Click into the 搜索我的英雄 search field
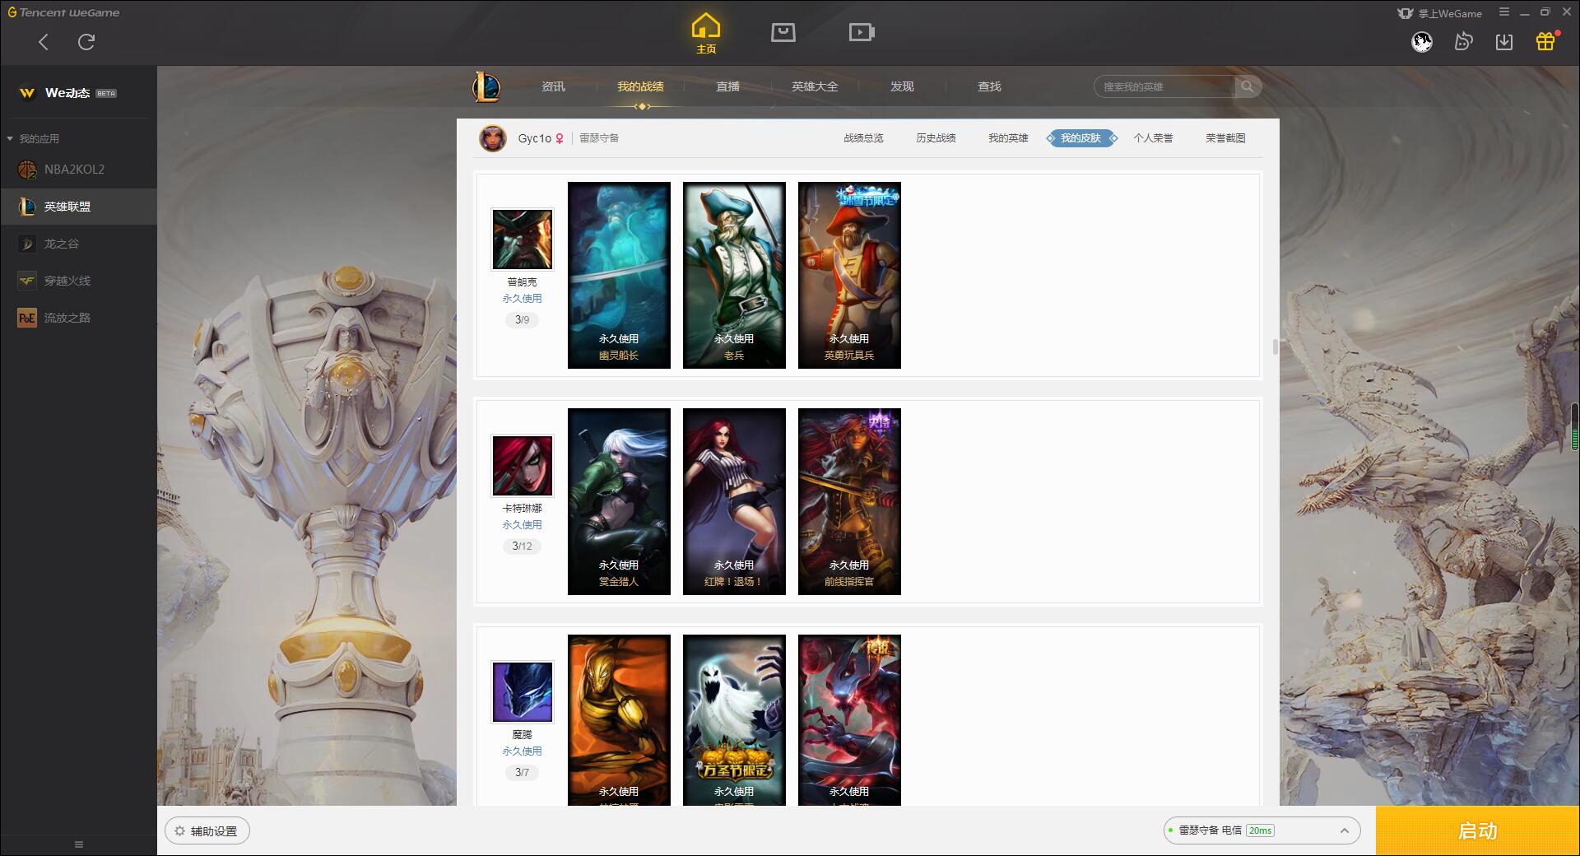 click(x=1164, y=86)
